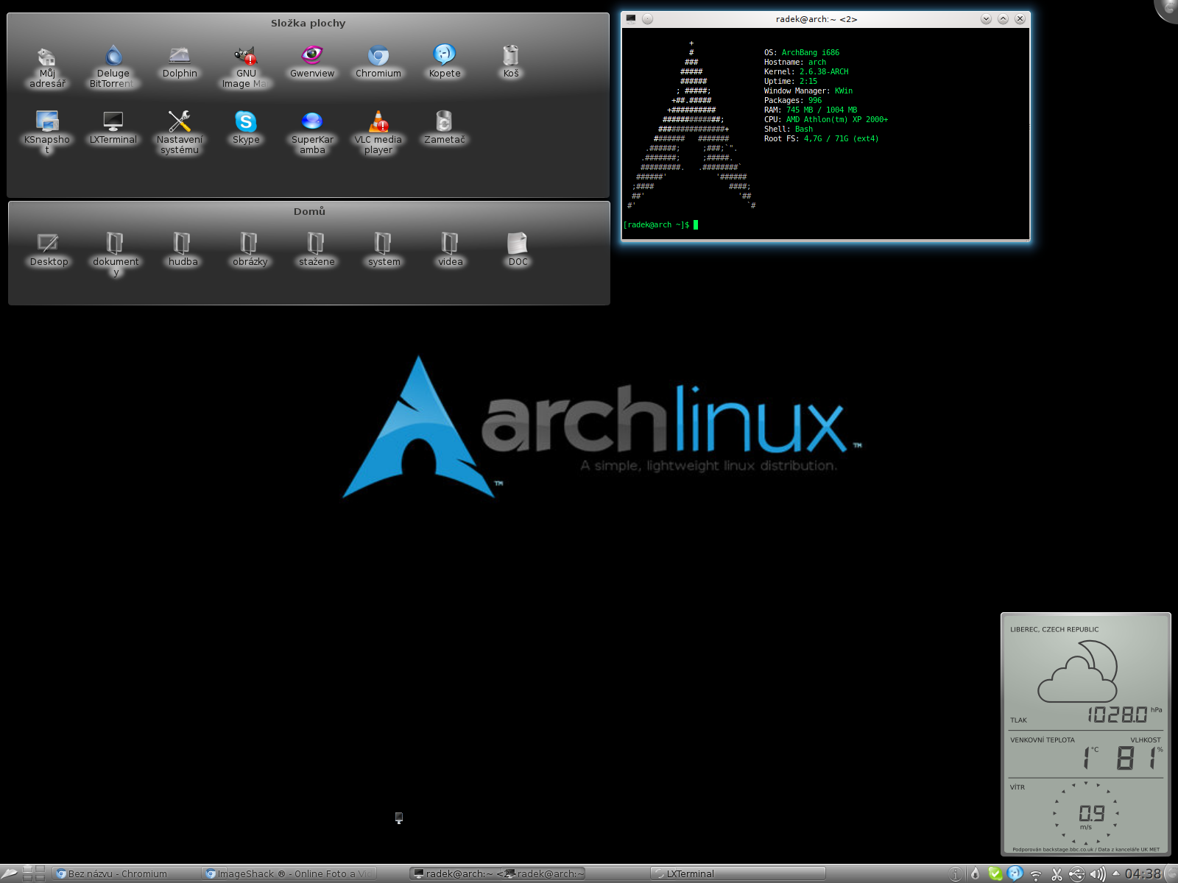Viewport: 1178px width, 883px height.
Task: Click the round titlebar button beside the window menu
Action: pyautogui.click(x=647, y=18)
